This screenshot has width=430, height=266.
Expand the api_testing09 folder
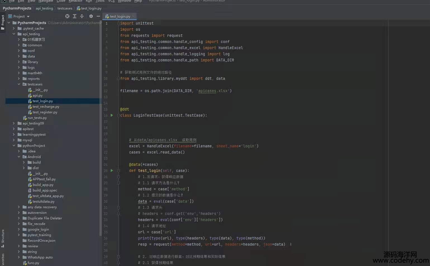(14, 123)
